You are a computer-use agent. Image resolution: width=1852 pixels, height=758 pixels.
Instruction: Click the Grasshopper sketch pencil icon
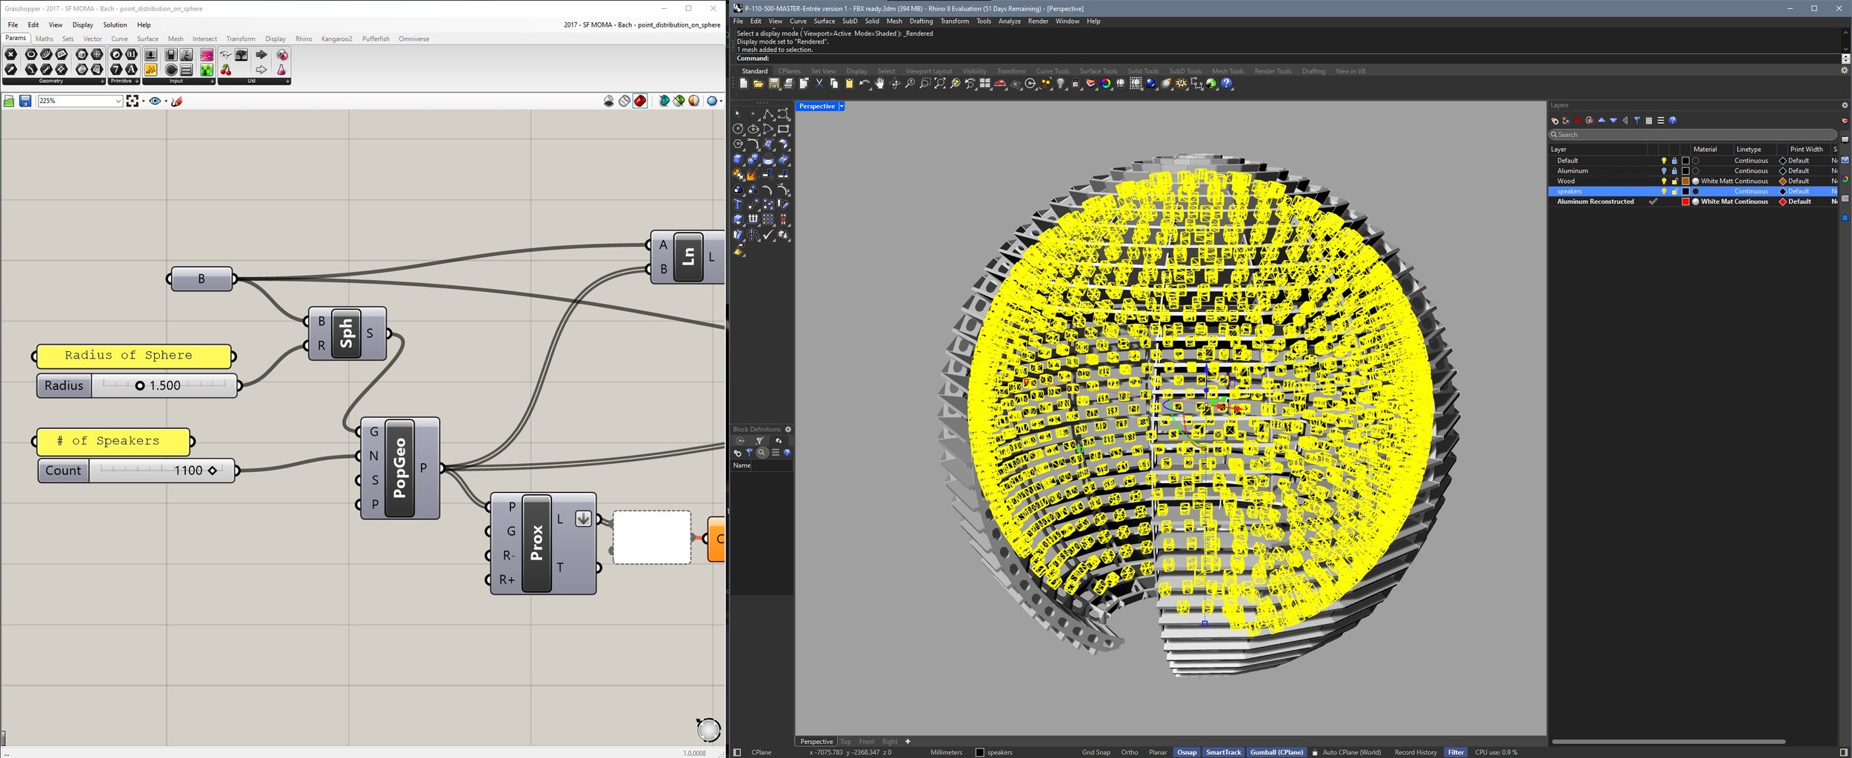176,101
